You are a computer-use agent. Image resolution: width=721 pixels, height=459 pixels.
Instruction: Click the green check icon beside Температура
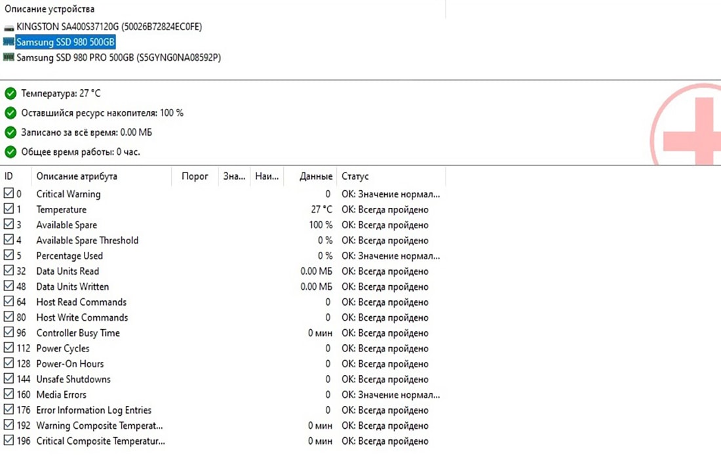point(10,94)
